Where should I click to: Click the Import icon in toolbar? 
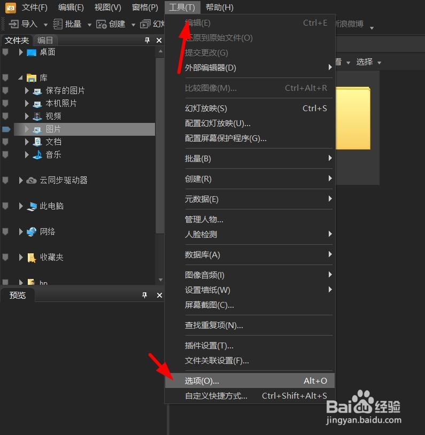pos(13,24)
